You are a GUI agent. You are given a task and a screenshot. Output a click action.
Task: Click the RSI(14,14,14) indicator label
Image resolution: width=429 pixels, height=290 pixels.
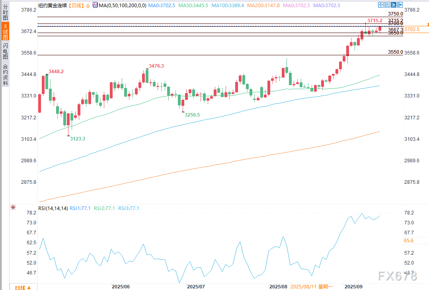(x=53, y=208)
